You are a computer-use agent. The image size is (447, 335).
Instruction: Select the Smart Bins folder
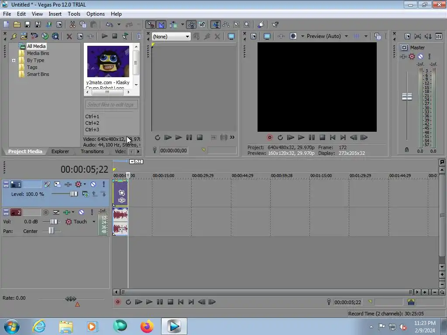click(38, 74)
